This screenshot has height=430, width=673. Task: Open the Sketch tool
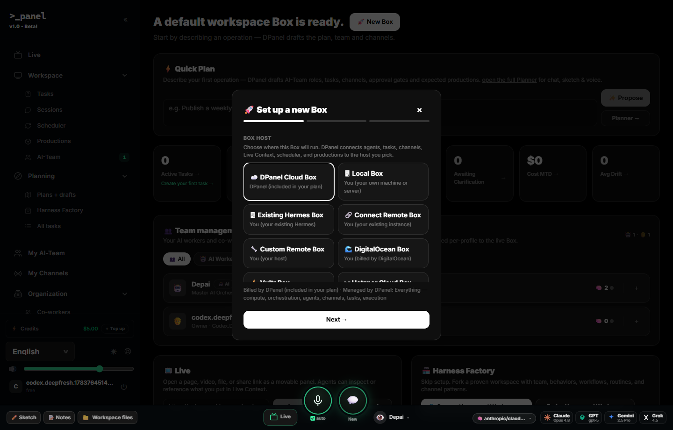(23, 417)
